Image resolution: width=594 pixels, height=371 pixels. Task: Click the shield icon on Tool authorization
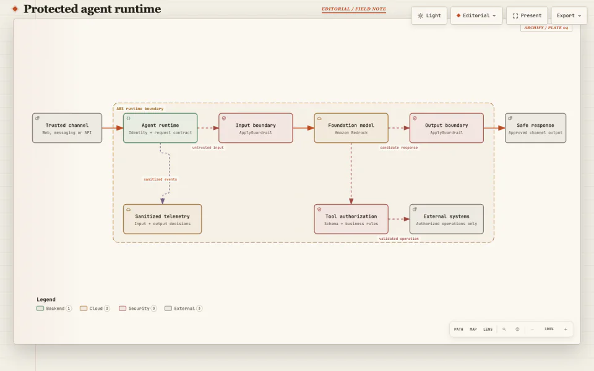pos(319,210)
